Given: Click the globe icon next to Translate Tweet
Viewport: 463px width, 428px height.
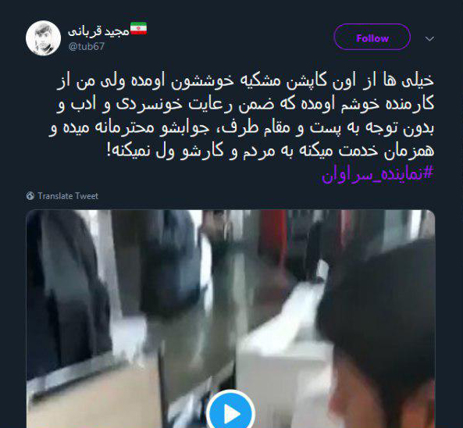Looking at the screenshot, I should [x=30, y=196].
